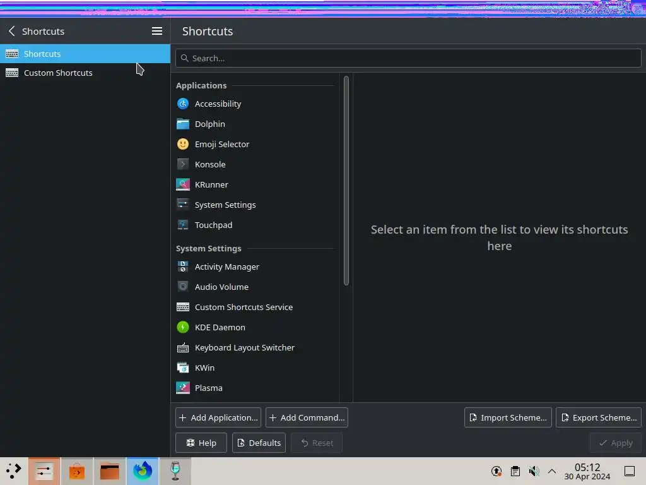
Task: Open System Settings from the taskbar
Action: tap(44, 470)
